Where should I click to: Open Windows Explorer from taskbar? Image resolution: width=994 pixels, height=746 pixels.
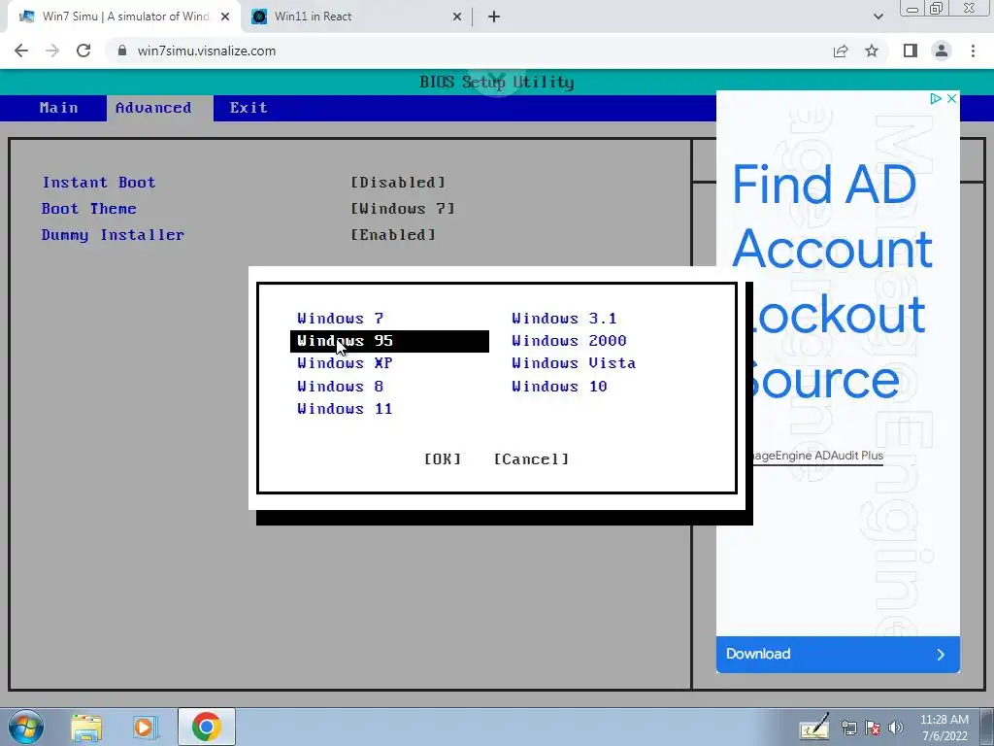click(x=86, y=728)
